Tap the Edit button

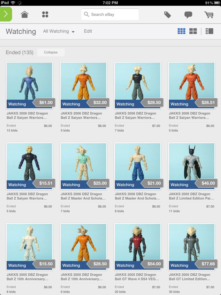88,31
